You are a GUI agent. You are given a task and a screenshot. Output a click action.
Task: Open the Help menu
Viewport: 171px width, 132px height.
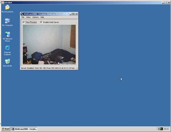click(x=42, y=17)
